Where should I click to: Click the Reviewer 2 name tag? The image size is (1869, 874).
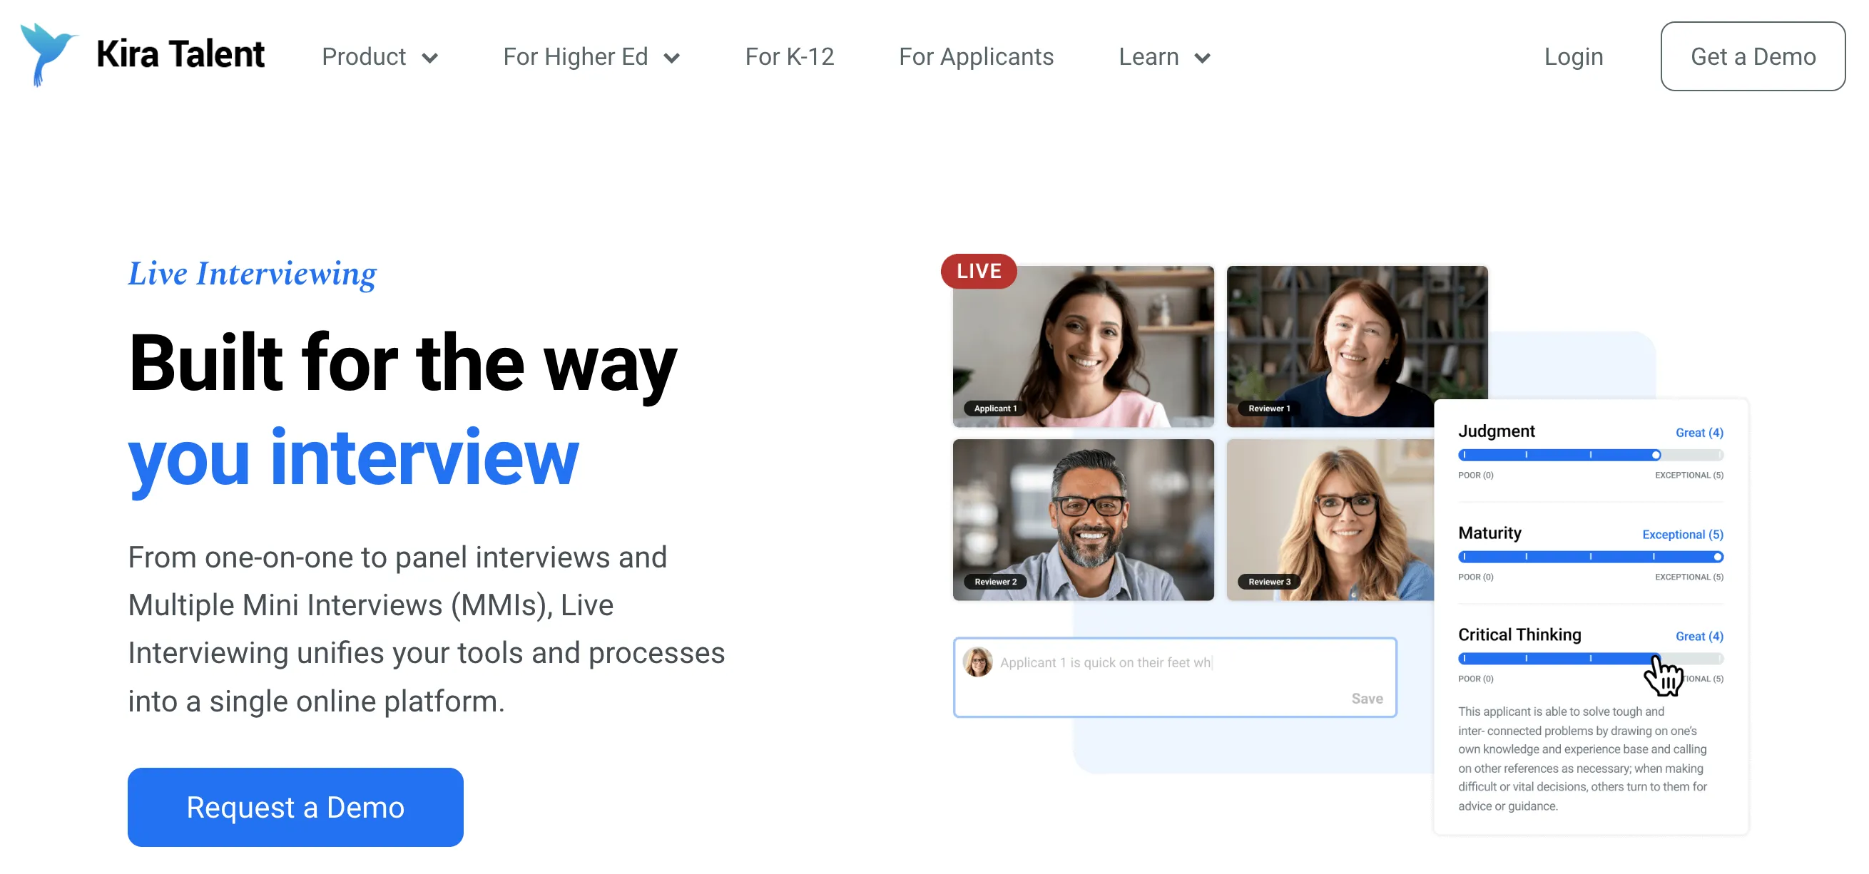click(x=994, y=582)
